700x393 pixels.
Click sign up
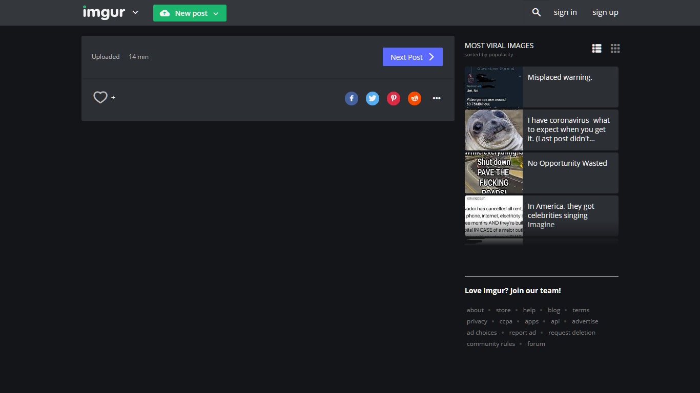[605, 12]
